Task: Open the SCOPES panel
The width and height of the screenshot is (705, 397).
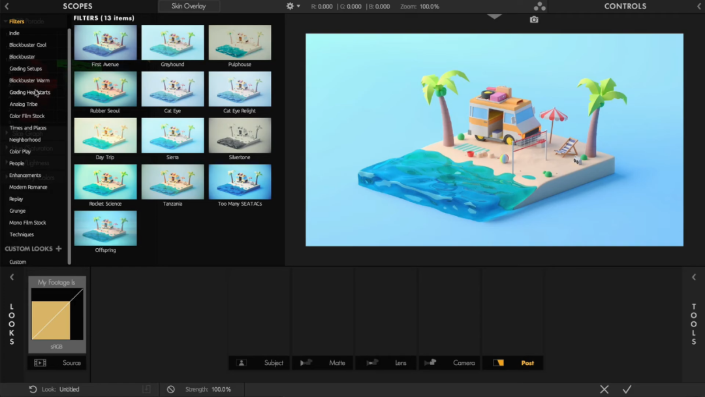Action: pyautogui.click(x=78, y=6)
